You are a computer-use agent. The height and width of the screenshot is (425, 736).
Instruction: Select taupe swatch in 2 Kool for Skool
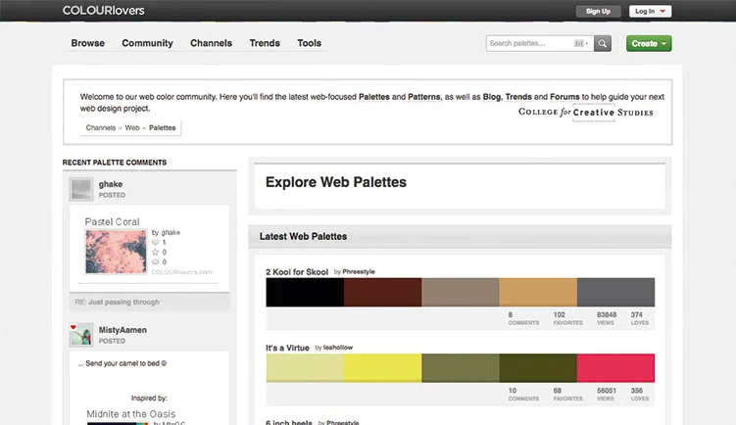(x=461, y=292)
